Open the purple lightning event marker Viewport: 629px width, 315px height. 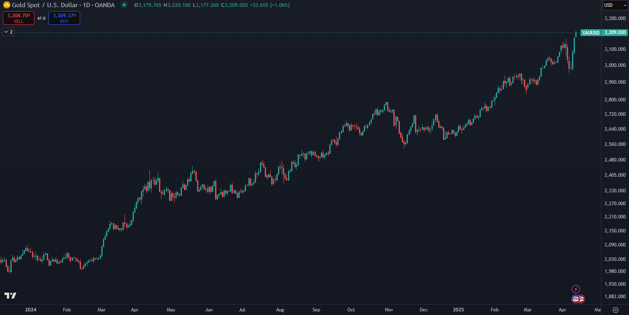click(576, 289)
